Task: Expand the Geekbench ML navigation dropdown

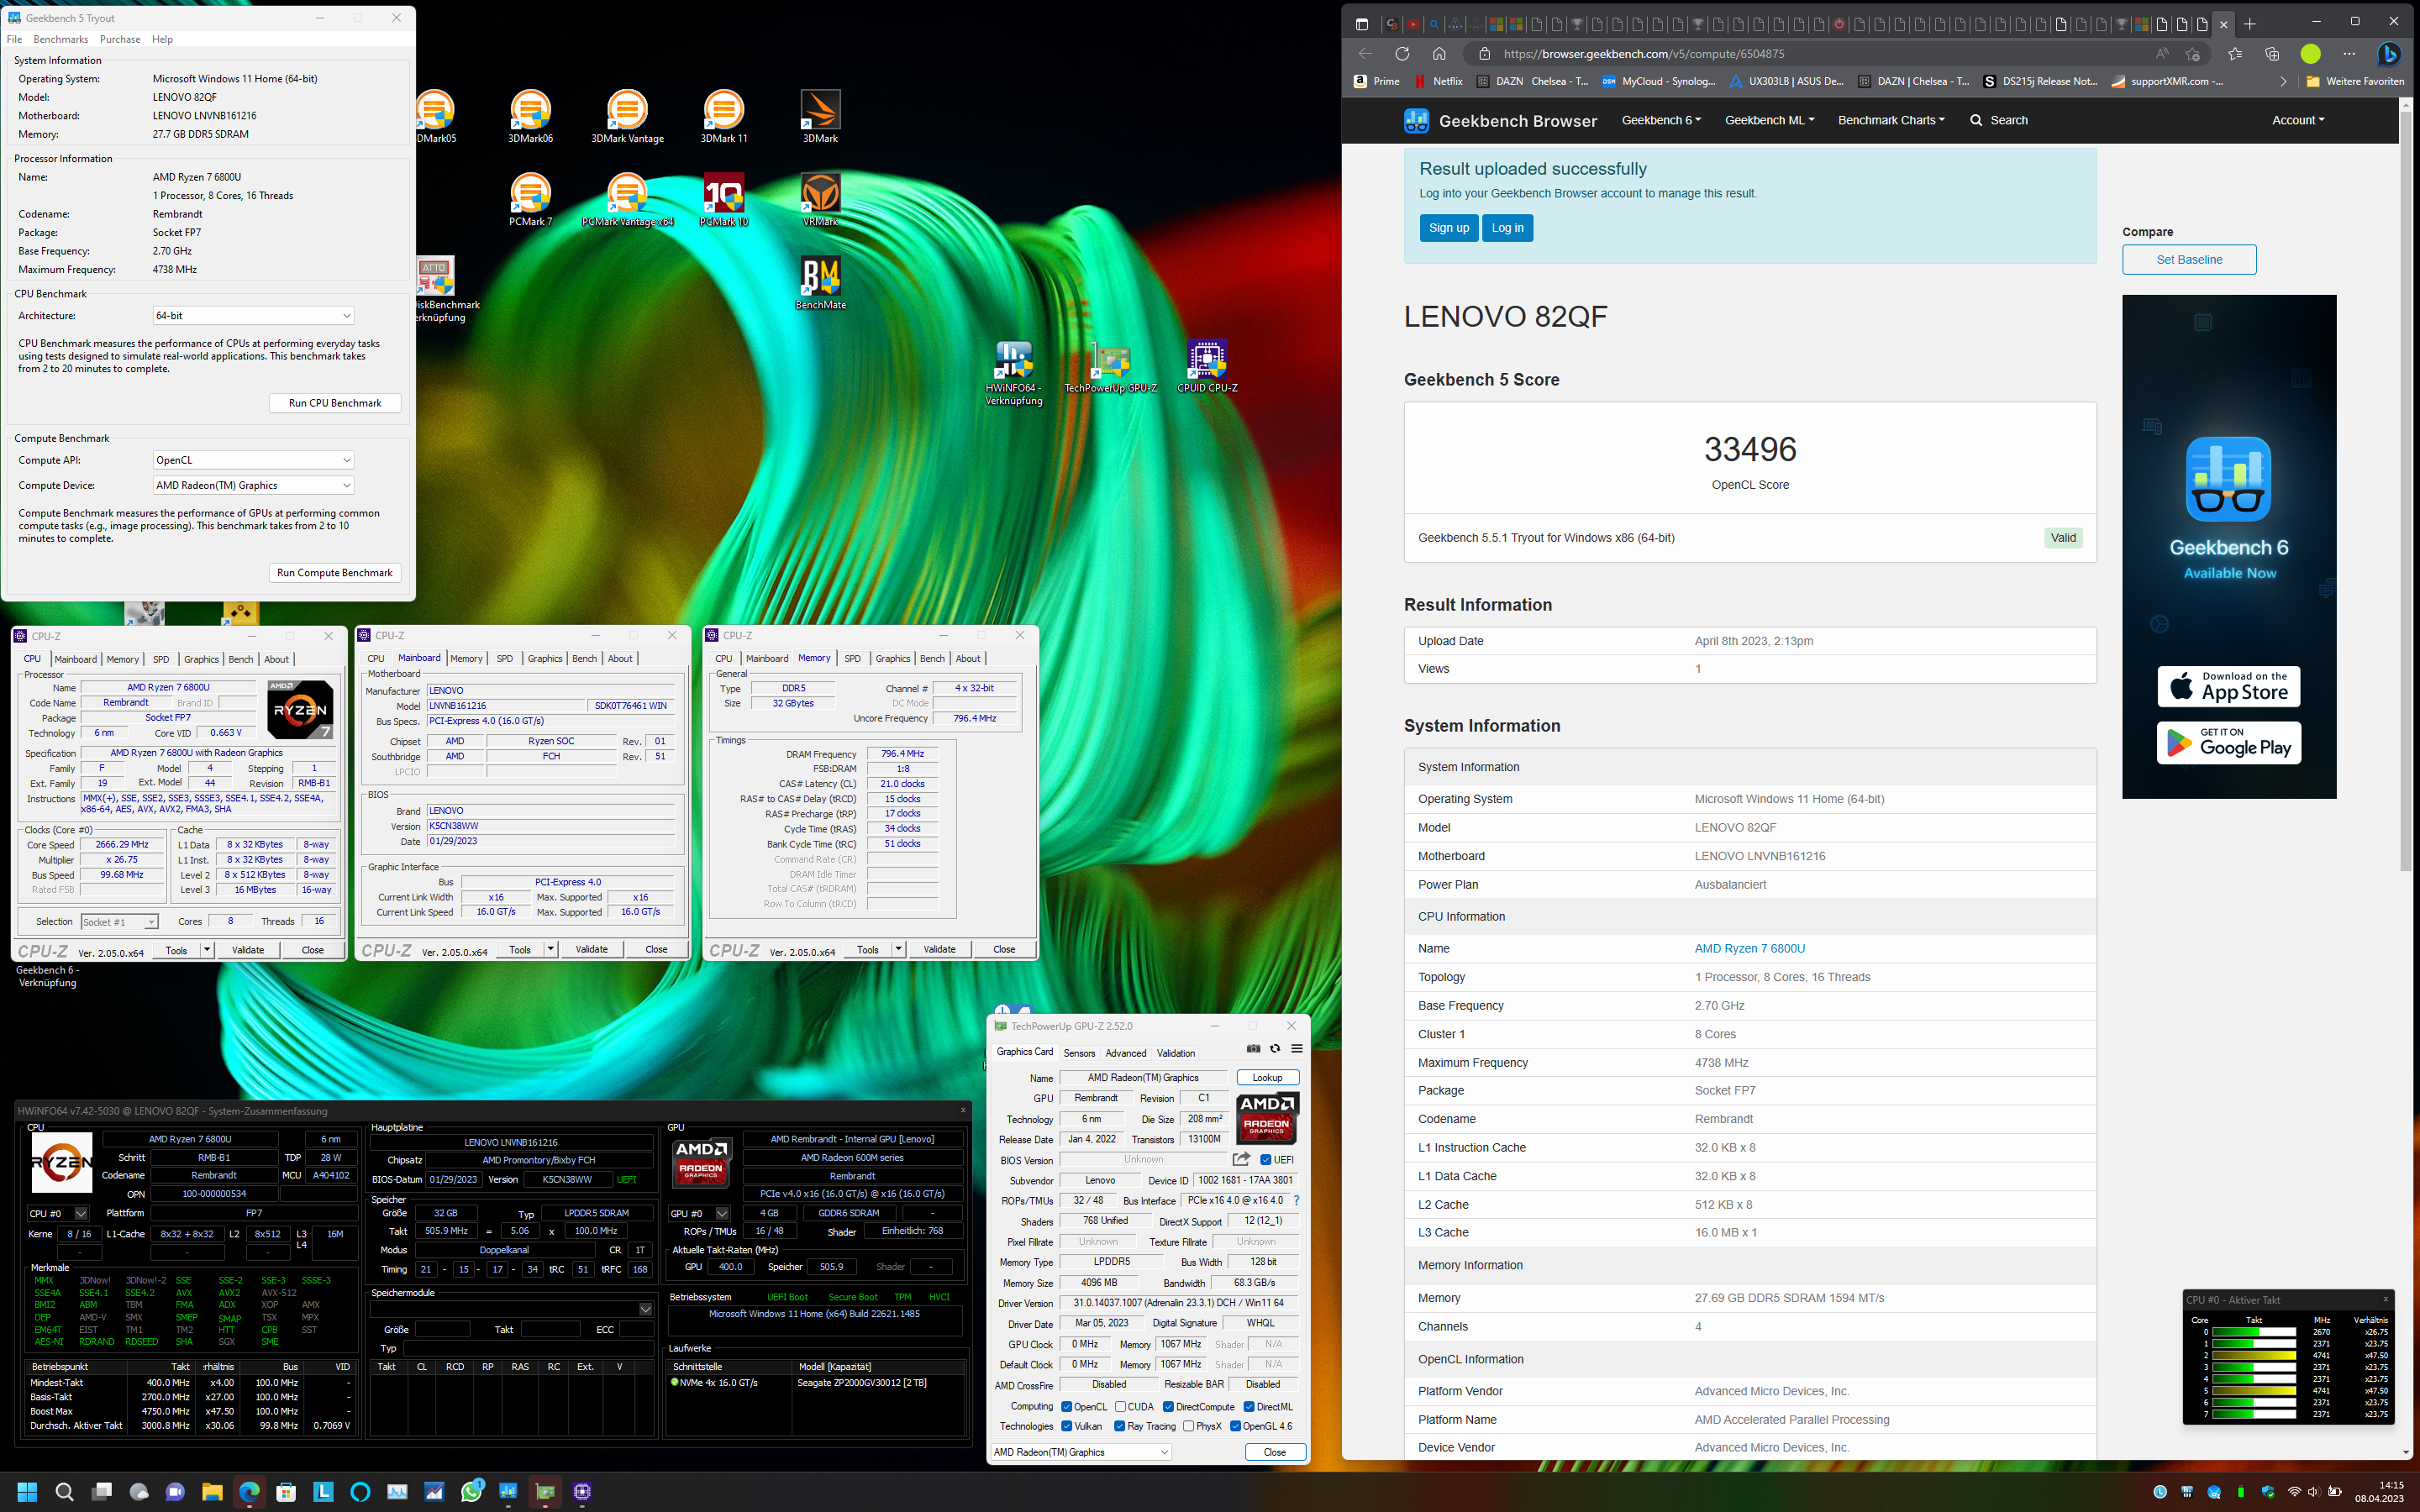Action: (x=1769, y=120)
